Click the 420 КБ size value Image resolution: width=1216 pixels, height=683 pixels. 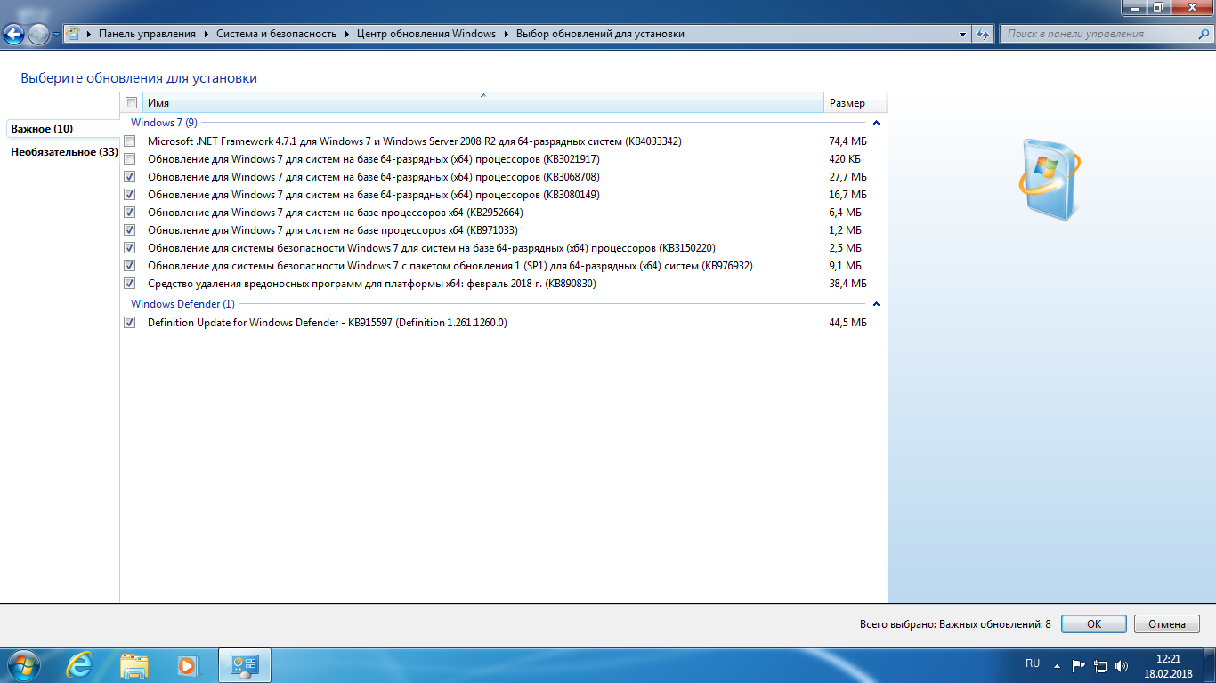[845, 159]
